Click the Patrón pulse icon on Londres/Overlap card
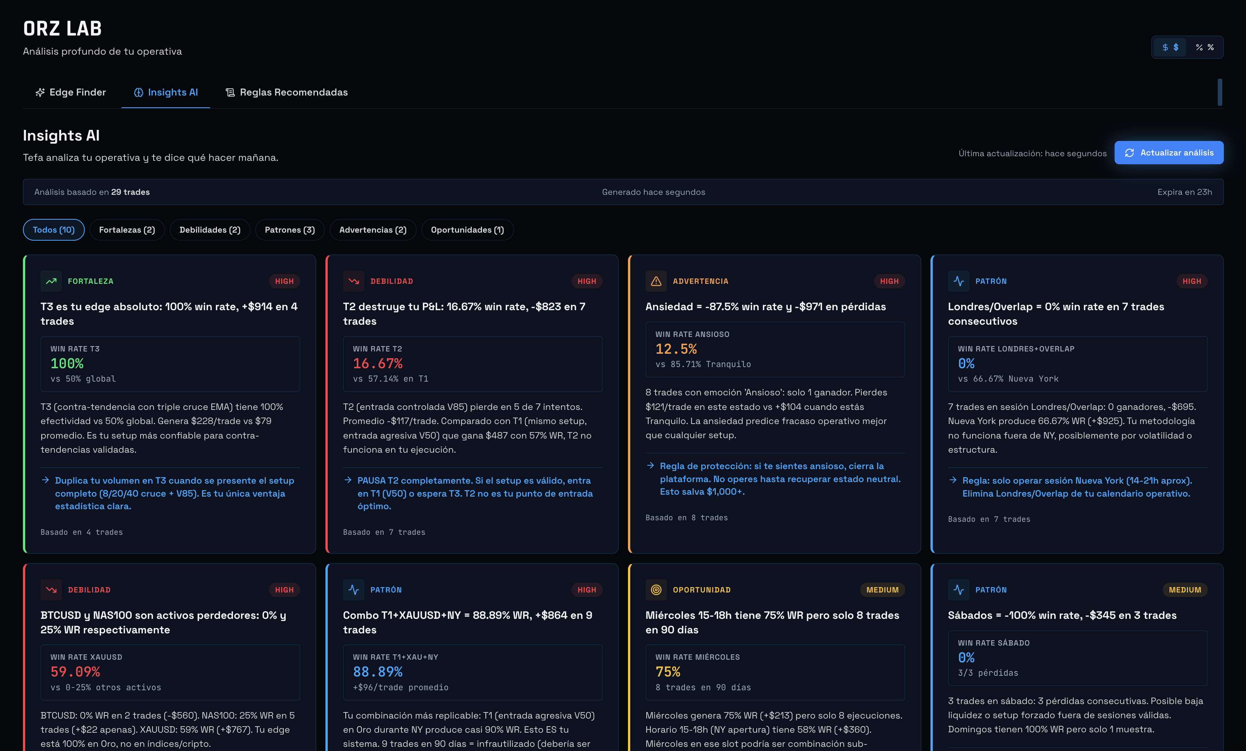 click(958, 281)
